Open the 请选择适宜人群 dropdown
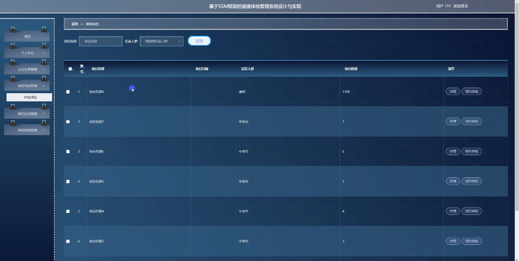The image size is (519, 261). coord(162,41)
